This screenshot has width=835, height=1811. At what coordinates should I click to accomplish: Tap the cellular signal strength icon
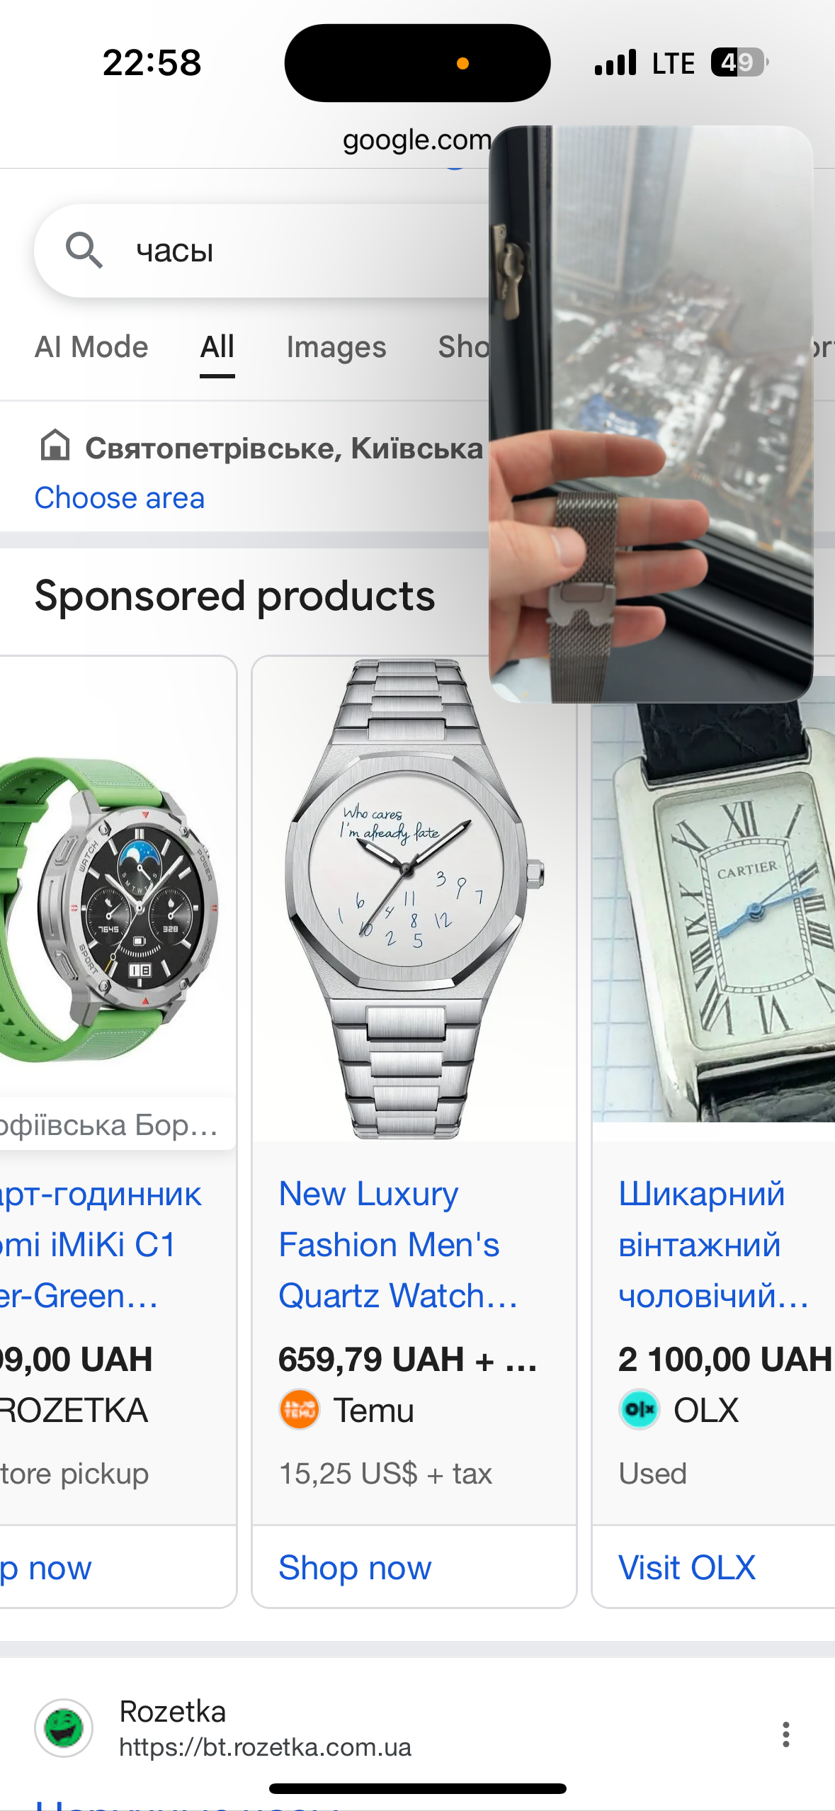615,62
